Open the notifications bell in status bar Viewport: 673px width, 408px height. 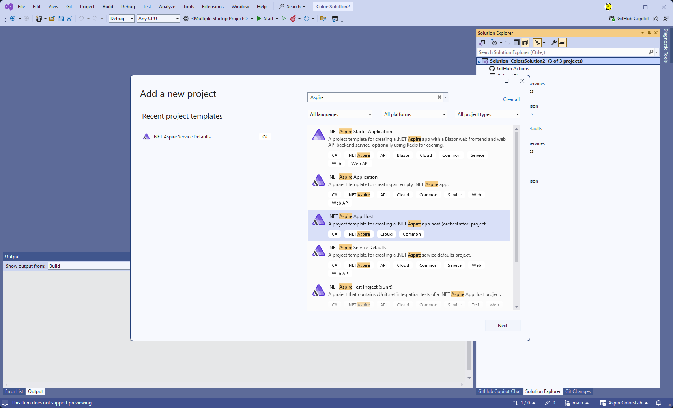tap(658, 403)
